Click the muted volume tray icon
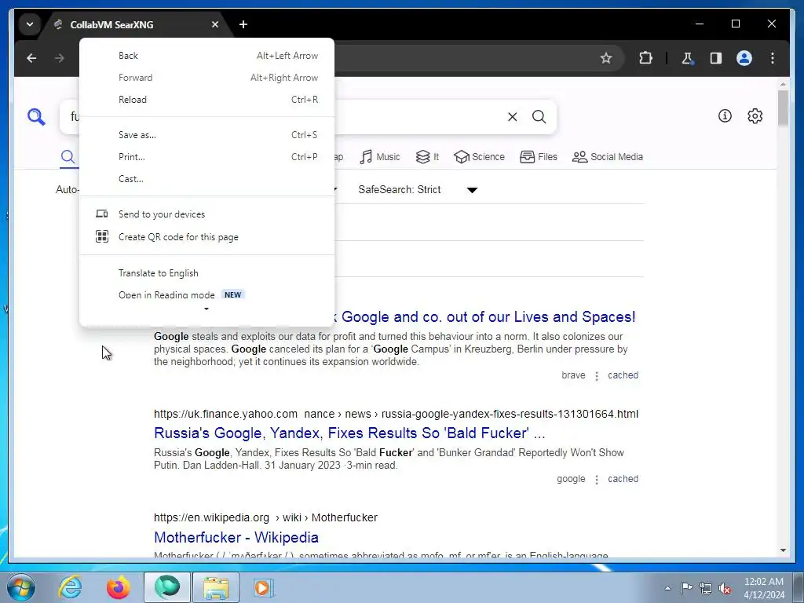The height and width of the screenshot is (603, 804). [725, 588]
